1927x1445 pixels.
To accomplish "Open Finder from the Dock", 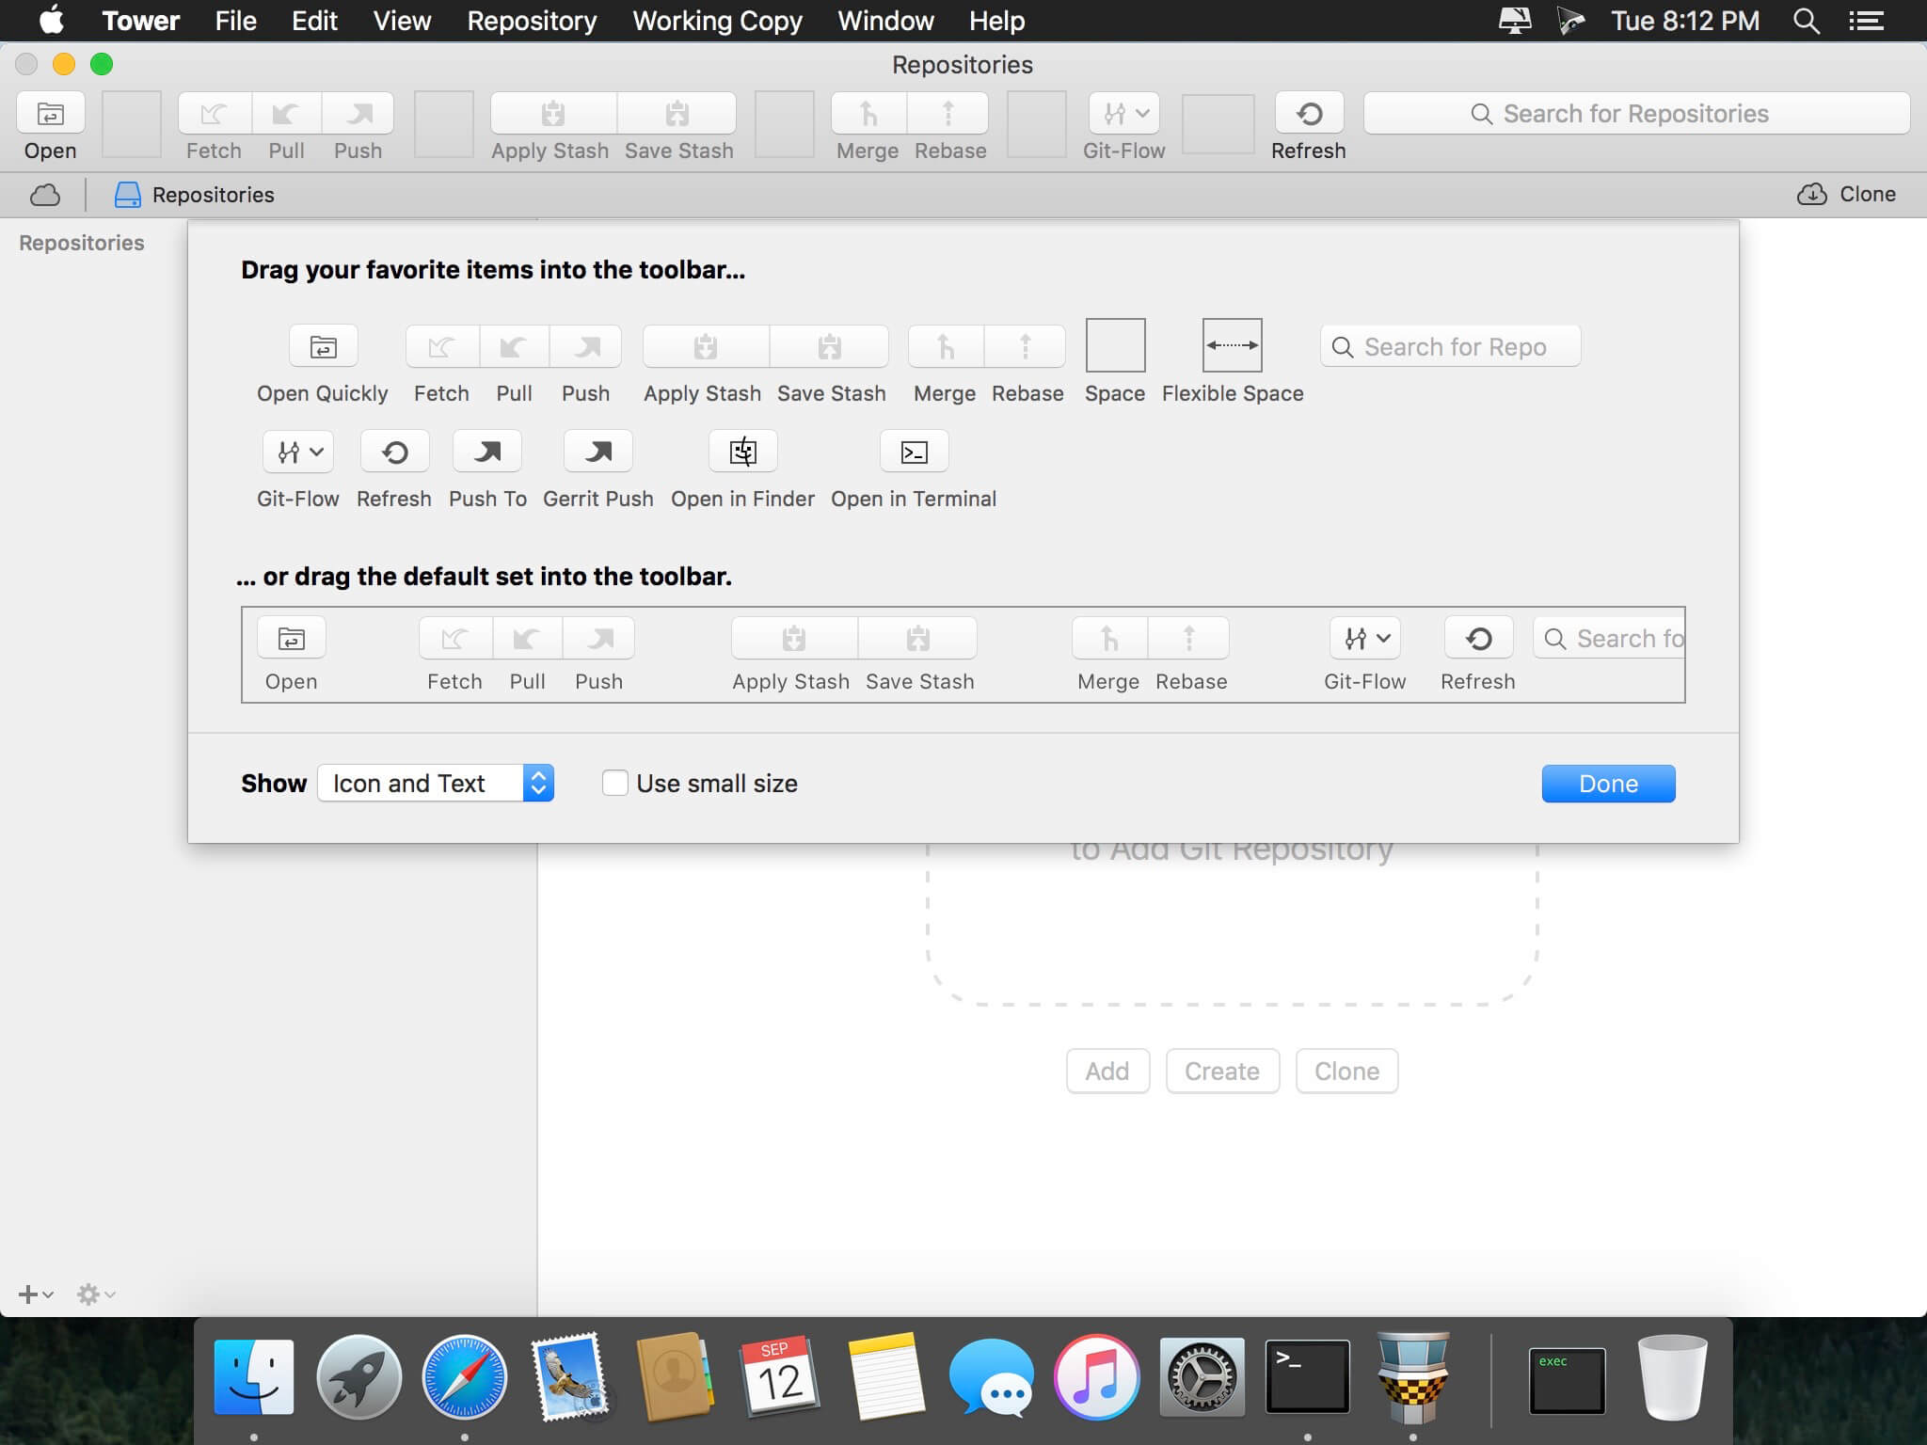I will pos(254,1377).
